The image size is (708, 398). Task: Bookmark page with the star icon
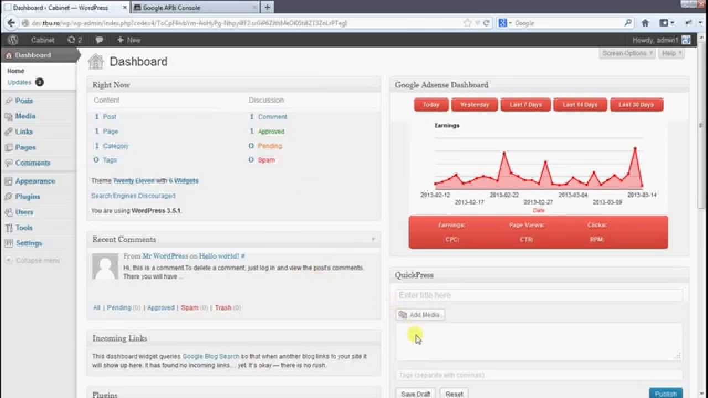[x=467, y=23]
